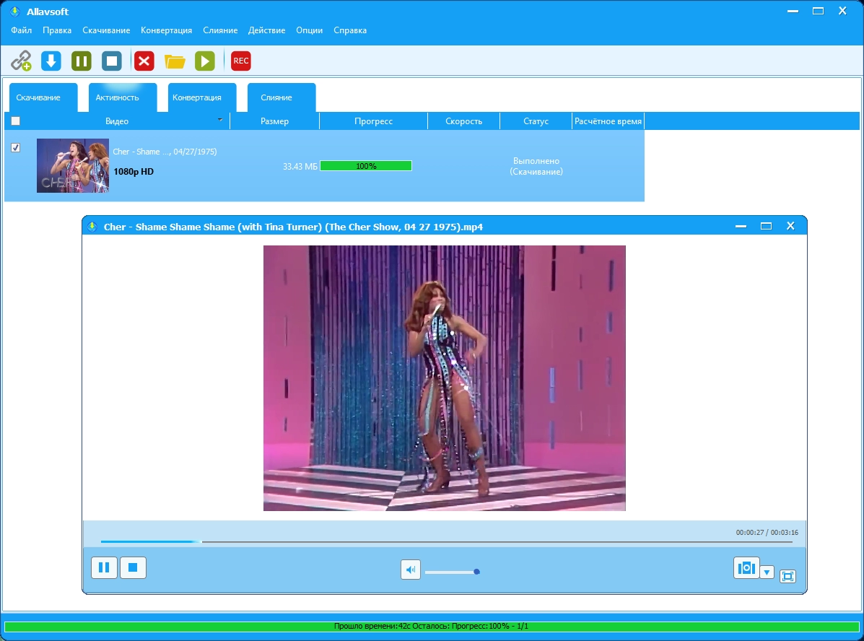Click the Paste URL link icon
The width and height of the screenshot is (864, 641).
22,61
